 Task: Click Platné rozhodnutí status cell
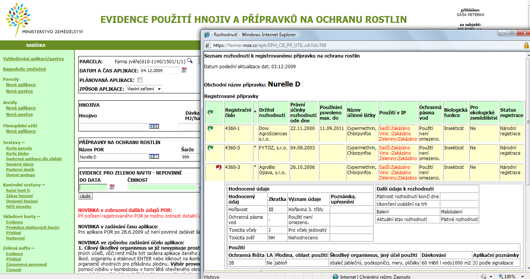pos(459,220)
